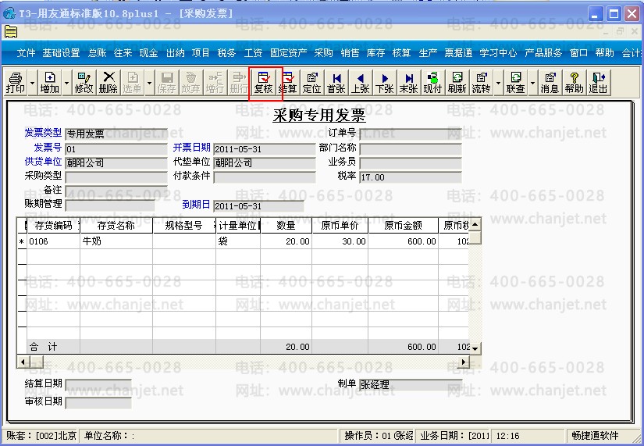Open the 采购 menu
The image size is (644, 446).
coord(323,53)
